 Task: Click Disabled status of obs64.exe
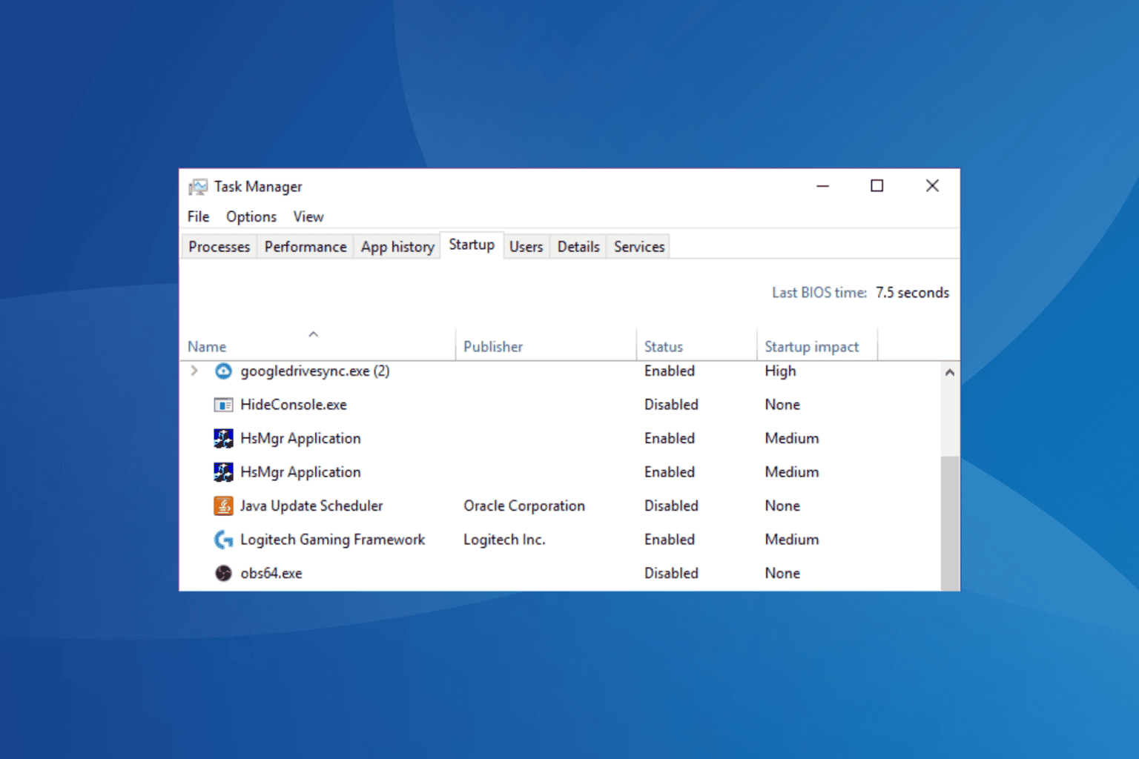671,573
